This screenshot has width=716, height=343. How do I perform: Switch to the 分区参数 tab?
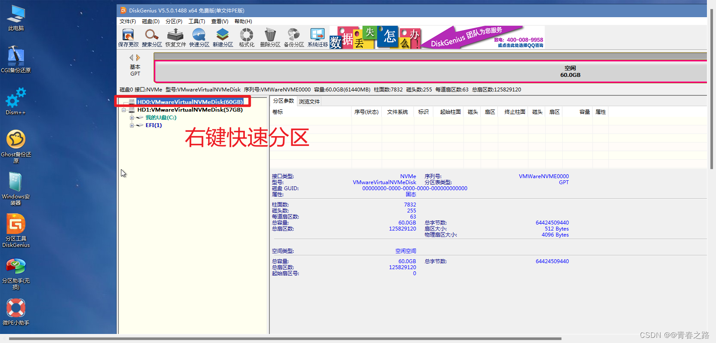(x=284, y=101)
